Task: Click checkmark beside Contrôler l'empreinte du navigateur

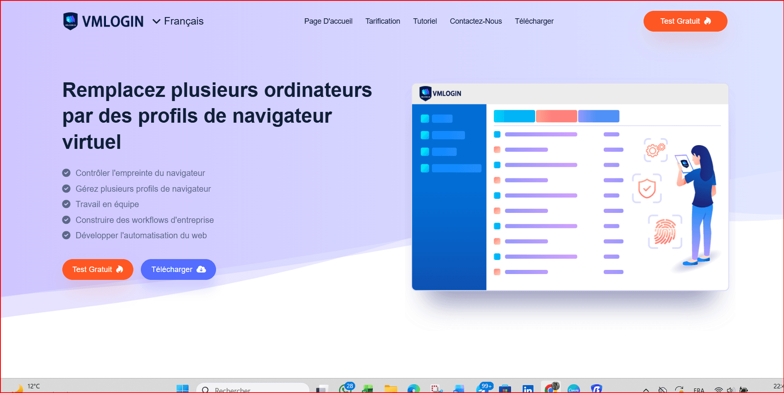Action: 66,173
